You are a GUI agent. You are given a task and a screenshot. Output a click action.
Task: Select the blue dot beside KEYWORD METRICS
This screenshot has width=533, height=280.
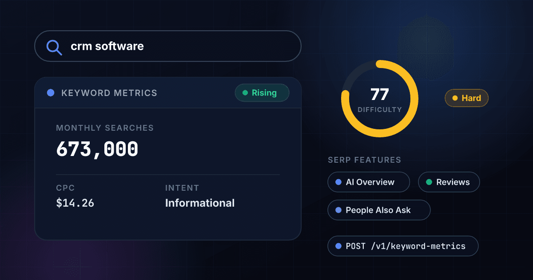51,93
